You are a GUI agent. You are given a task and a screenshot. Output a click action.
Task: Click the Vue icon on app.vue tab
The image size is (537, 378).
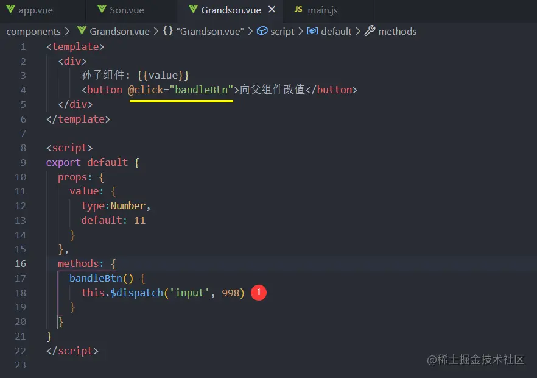pos(10,10)
